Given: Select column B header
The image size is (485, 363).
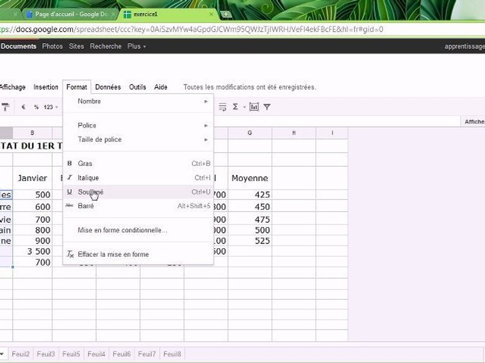Looking at the screenshot, I should (32, 133).
